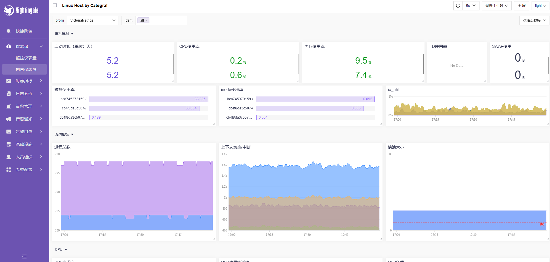
Task: Click the 'Linux Host by Categraf' title
Action: point(85,5)
